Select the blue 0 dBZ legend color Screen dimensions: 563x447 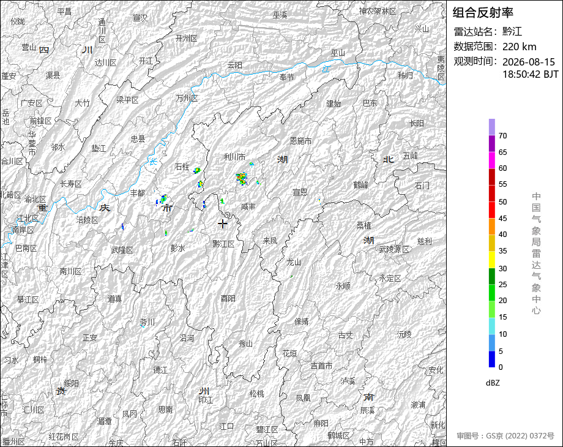(492, 359)
